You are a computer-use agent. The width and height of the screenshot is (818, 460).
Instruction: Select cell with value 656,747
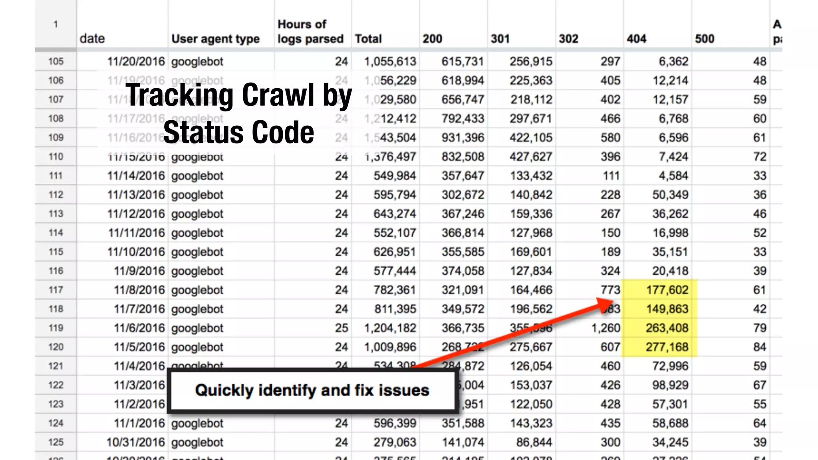tap(453, 99)
